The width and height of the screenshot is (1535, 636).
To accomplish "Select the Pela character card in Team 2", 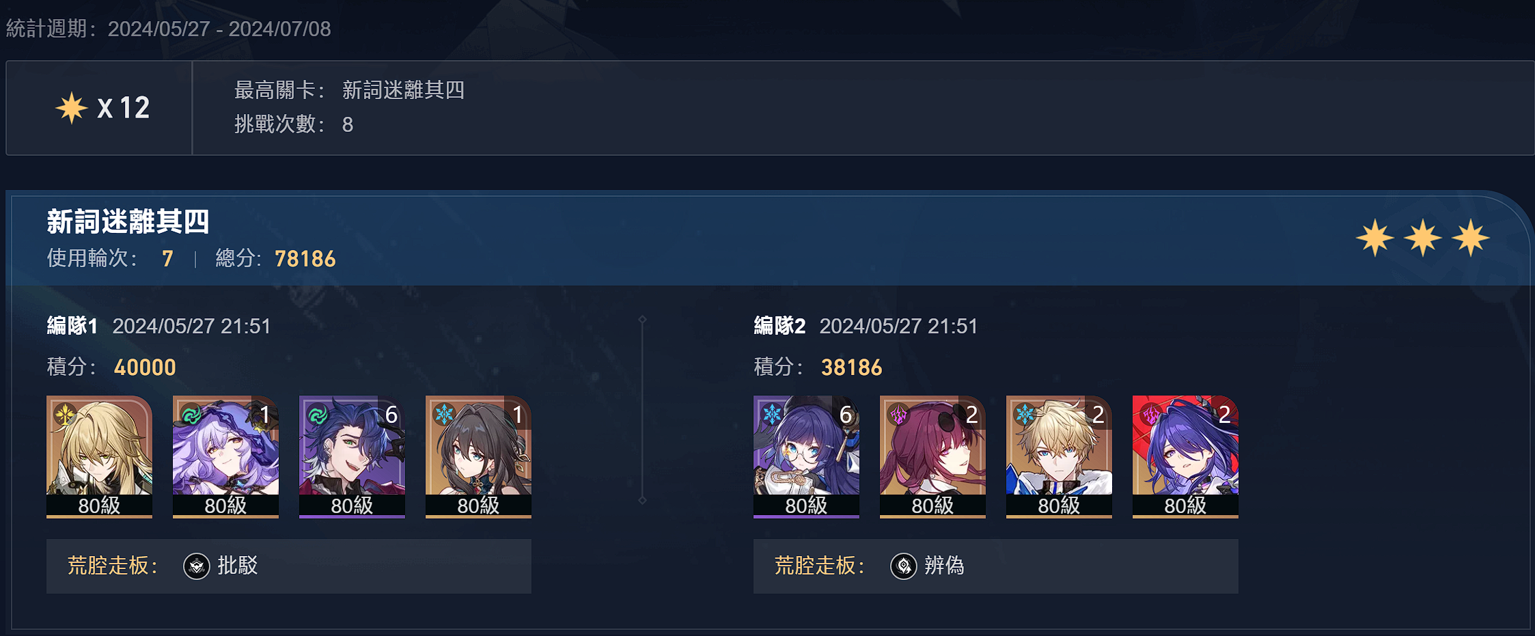I will pos(806,456).
